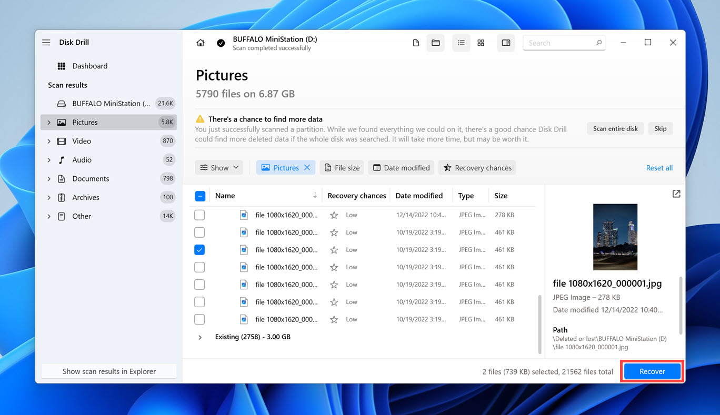Viewport: 720px width, 415px height.
Task: Click the city skyline preview thumbnail
Action: [615, 237]
